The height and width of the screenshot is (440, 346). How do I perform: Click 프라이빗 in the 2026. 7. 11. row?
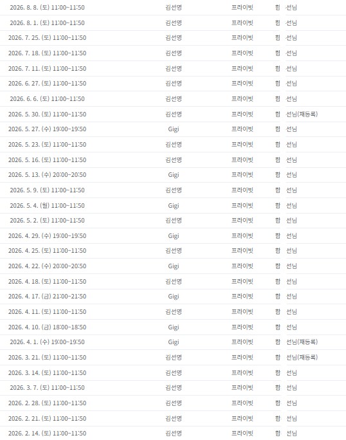click(242, 68)
